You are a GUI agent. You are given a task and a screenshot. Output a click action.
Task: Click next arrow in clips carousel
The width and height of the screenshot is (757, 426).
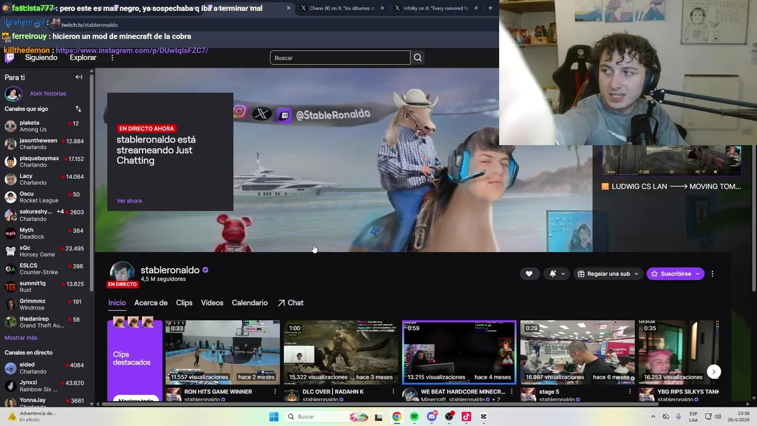tap(714, 372)
